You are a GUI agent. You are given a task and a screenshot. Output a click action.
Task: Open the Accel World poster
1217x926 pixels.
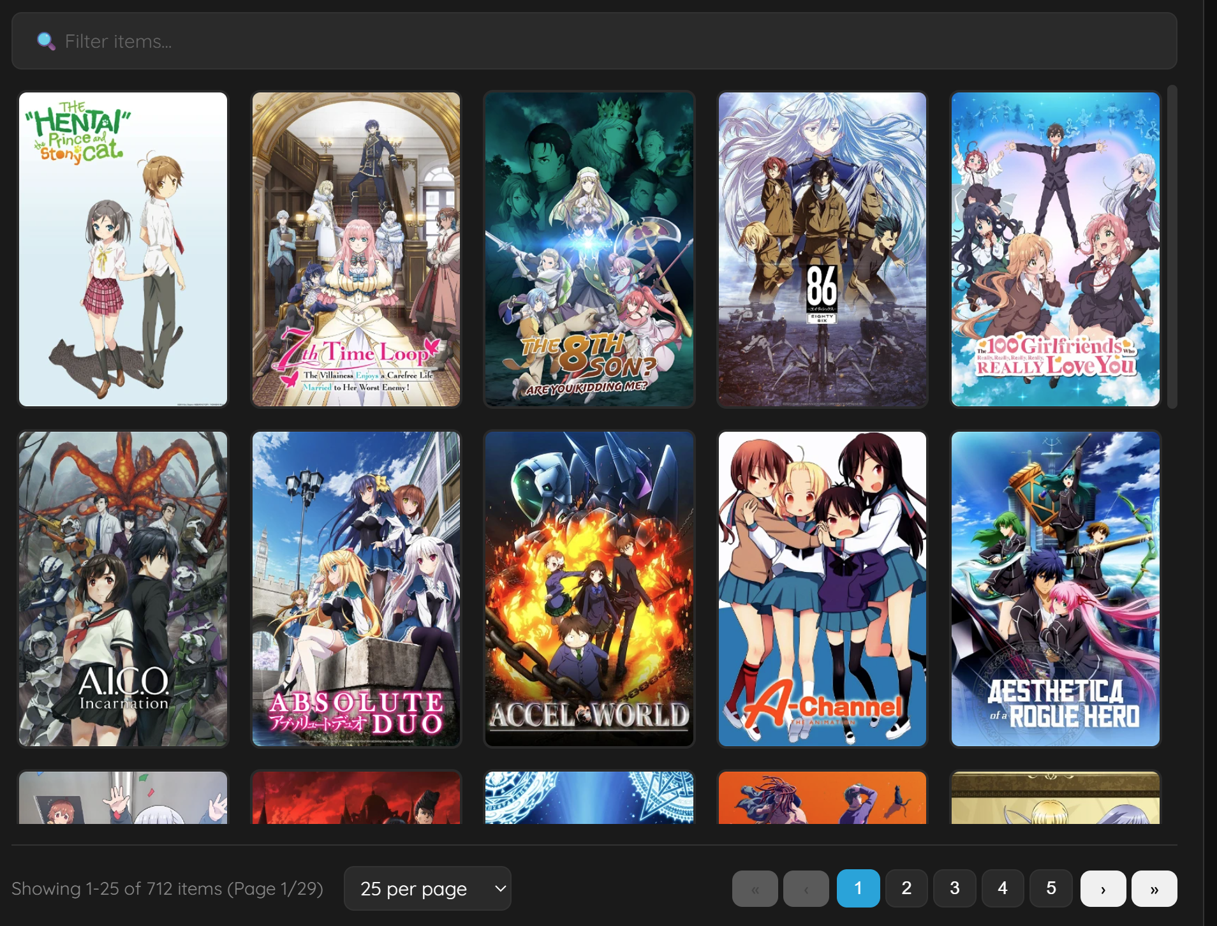point(589,589)
